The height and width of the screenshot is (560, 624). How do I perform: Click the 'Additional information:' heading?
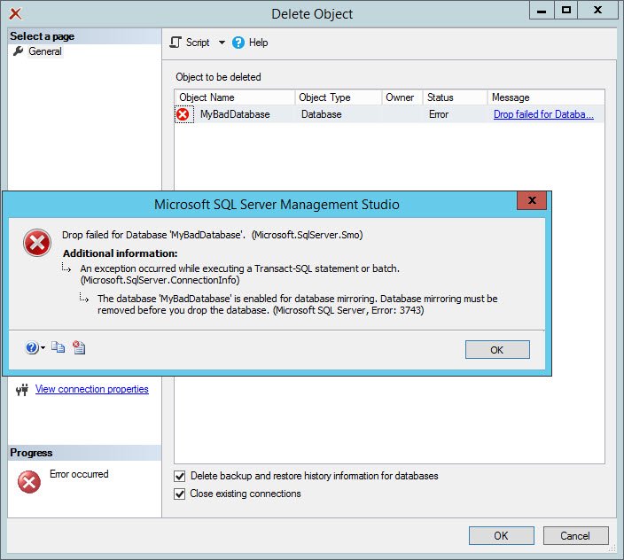point(121,253)
